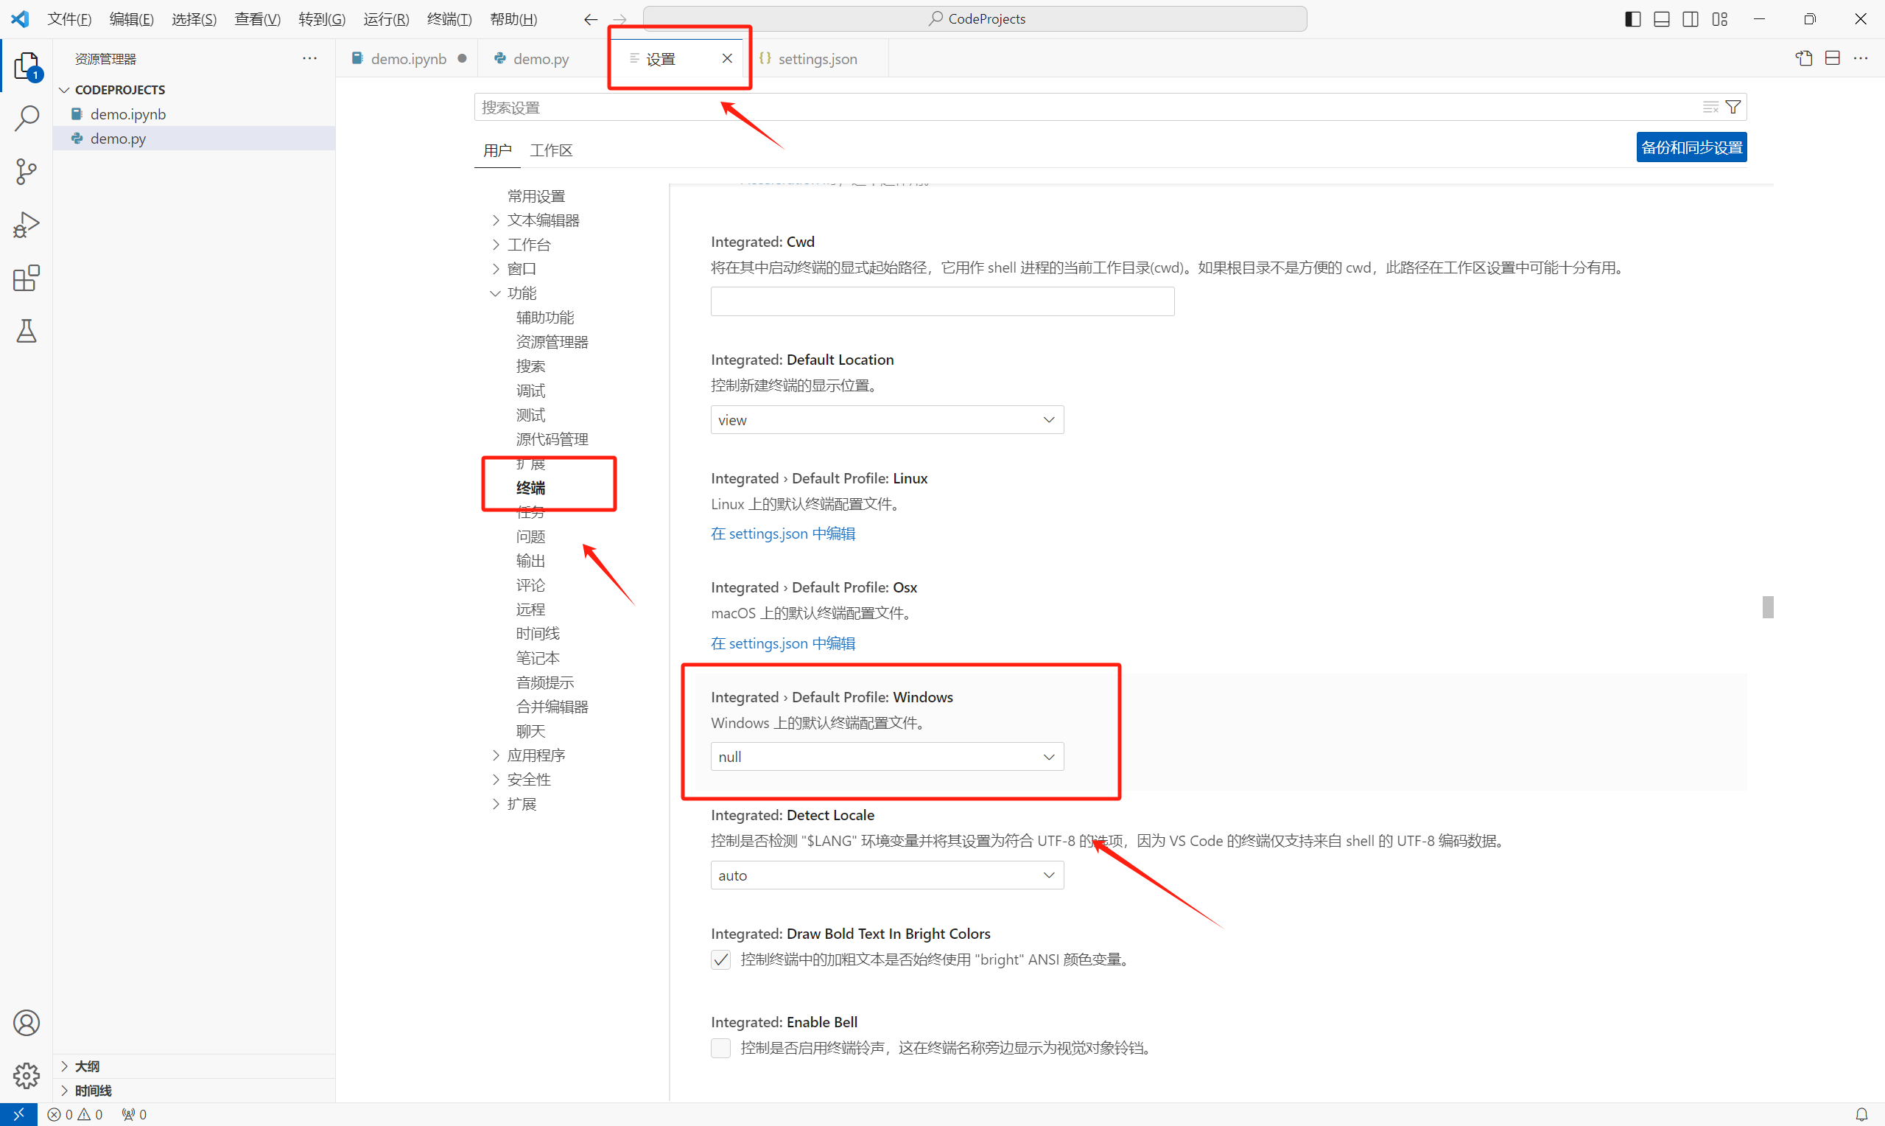1885x1126 pixels.
Task: Open the Detect Locale auto dropdown
Action: pos(887,875)
